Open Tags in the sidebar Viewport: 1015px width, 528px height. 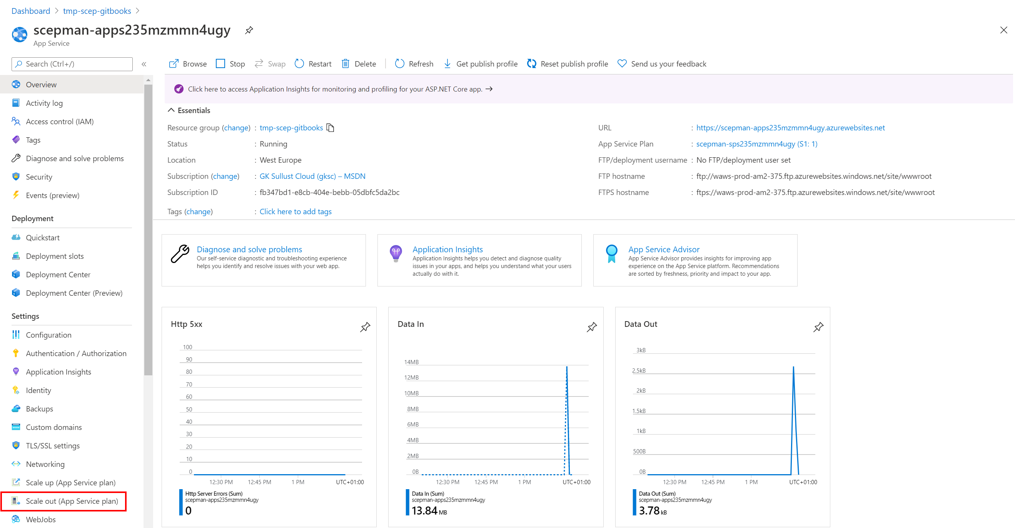point(72,140)
